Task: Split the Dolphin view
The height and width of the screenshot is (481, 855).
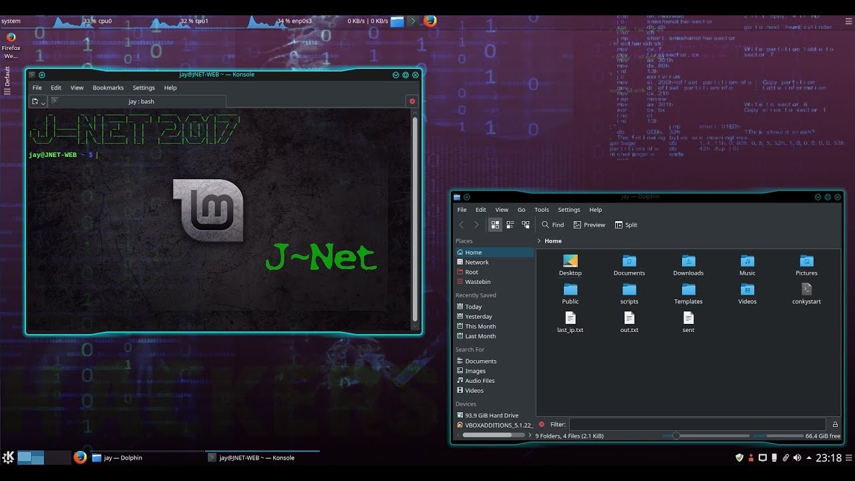Action: (626, 225)
